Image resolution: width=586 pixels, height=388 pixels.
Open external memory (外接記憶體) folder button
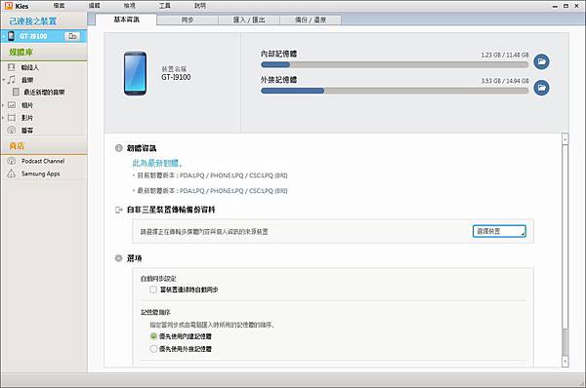[541, 88]
